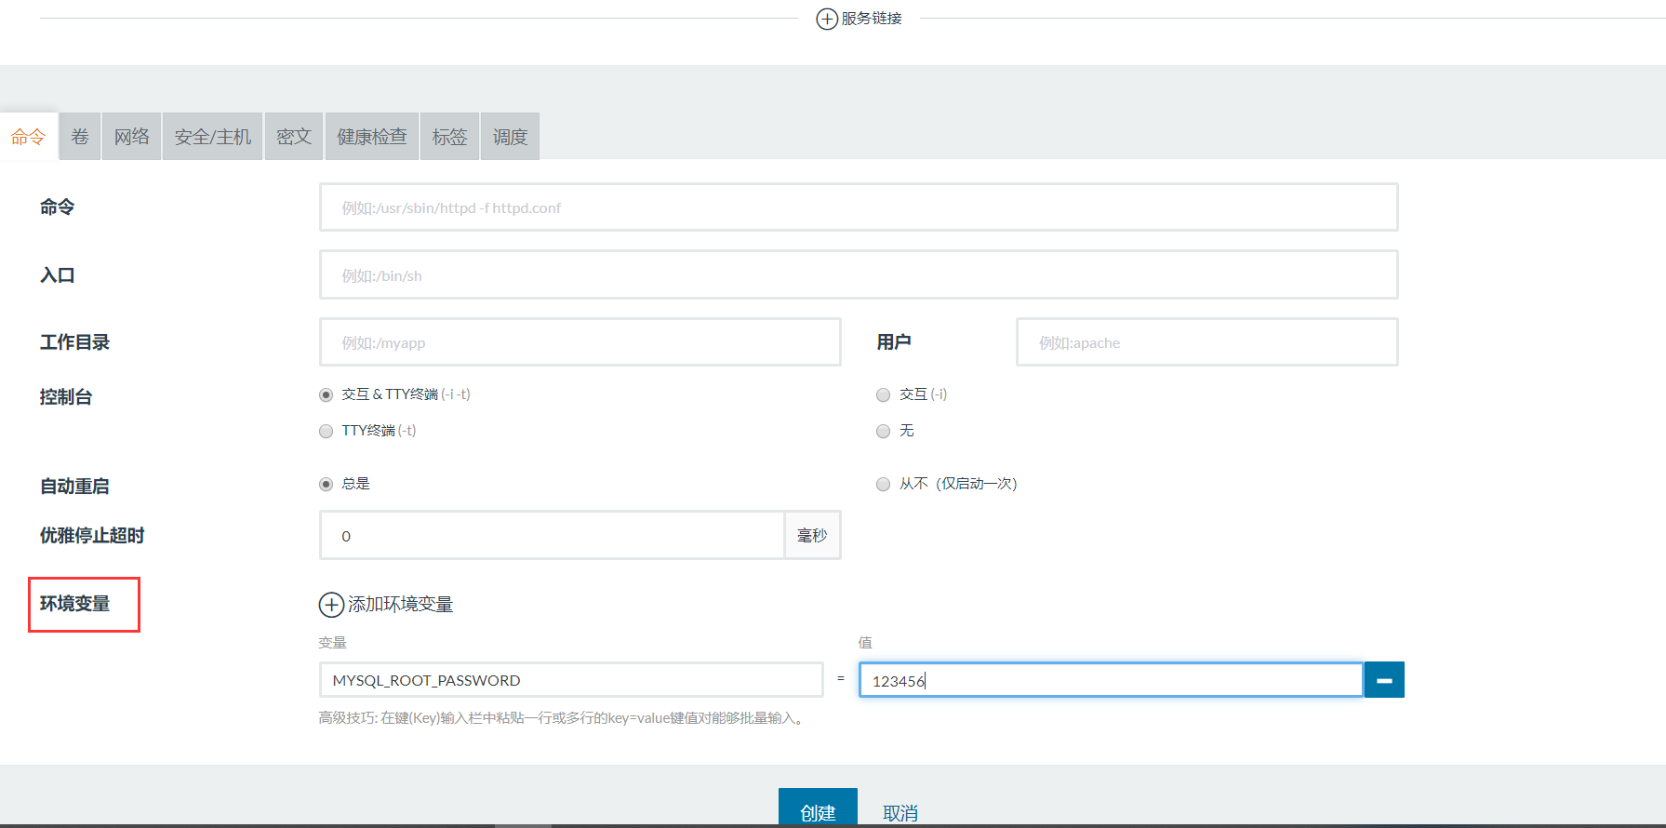Open the 调度 tab

(510, 137)
